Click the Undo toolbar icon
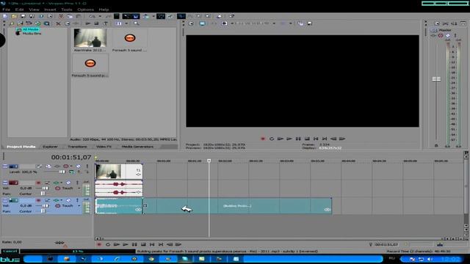 [93, 16]
